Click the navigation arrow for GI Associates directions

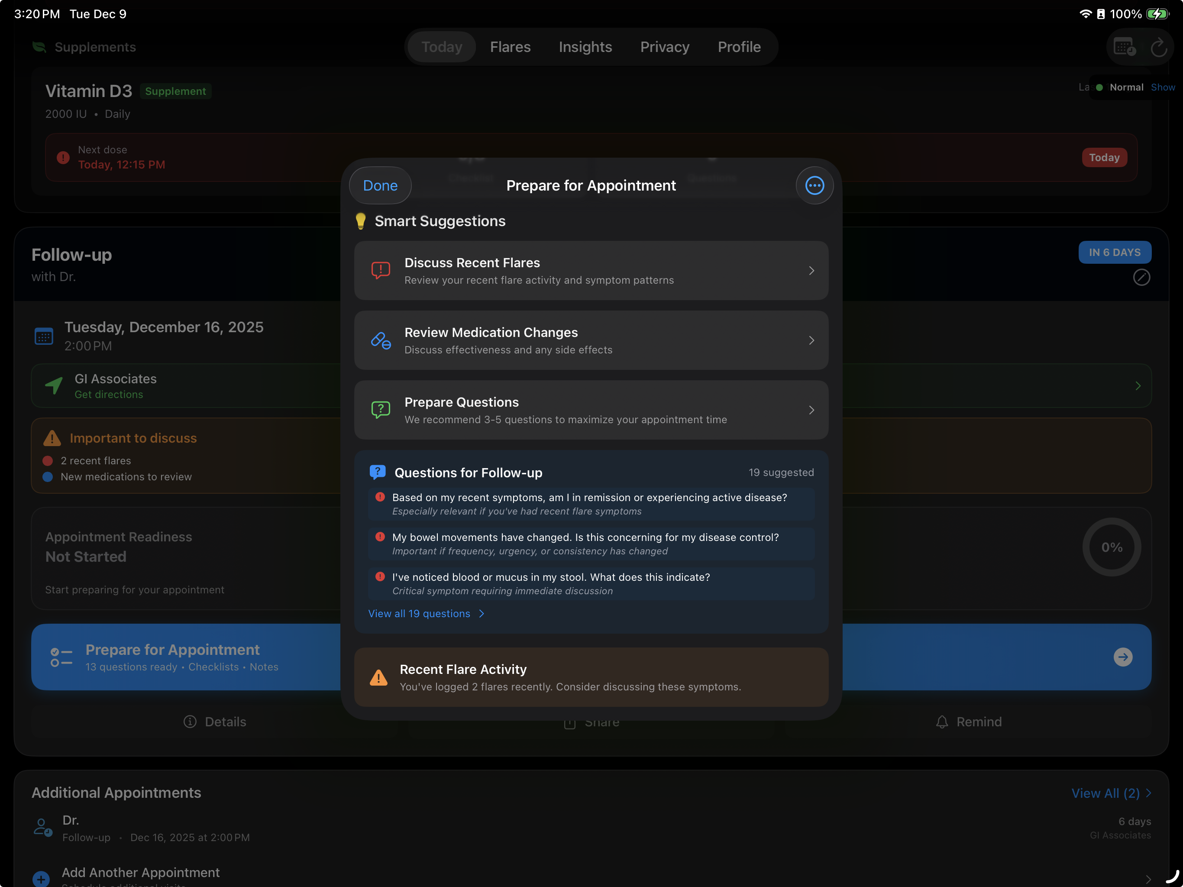[54, 385]
